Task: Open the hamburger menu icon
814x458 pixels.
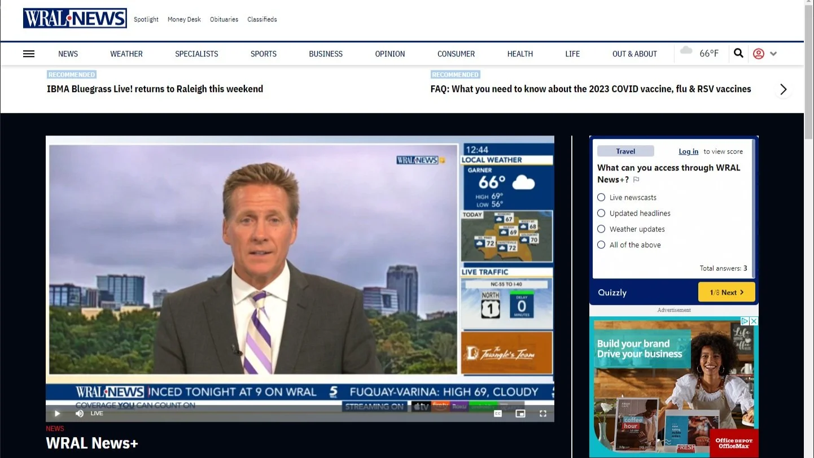Action: [x=29, y=54]
